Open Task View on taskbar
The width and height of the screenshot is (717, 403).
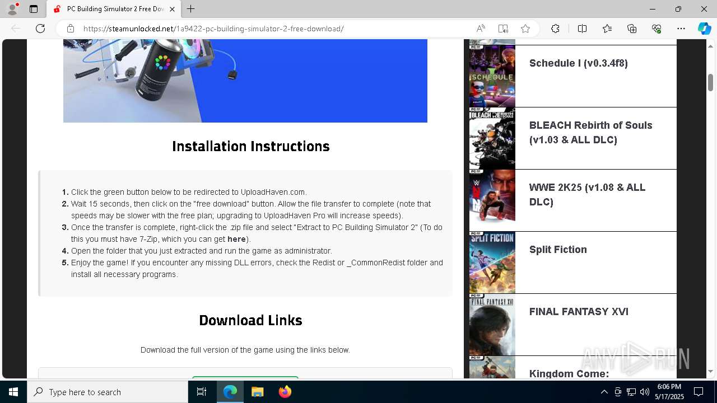click(202, 392)
